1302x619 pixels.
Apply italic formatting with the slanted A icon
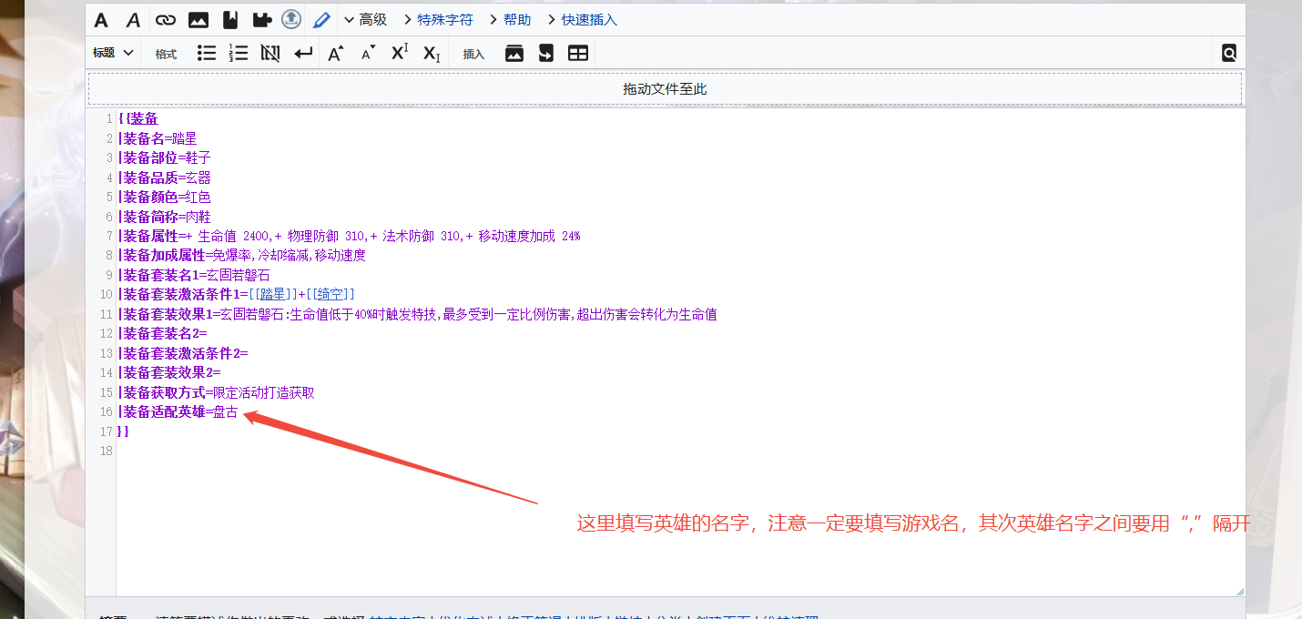(x=133, y=20)
